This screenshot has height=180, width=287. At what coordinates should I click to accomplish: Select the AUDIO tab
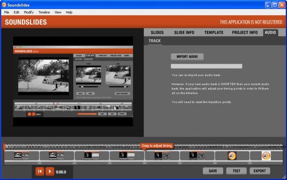pos(271,33)
